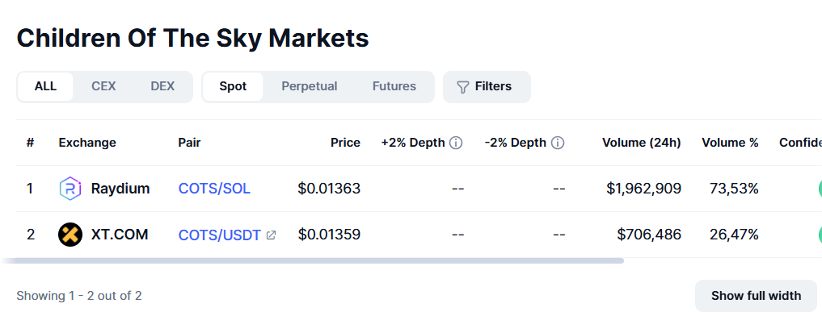Select the Spot markets tab
822x316 pixels.
[234, 86]
